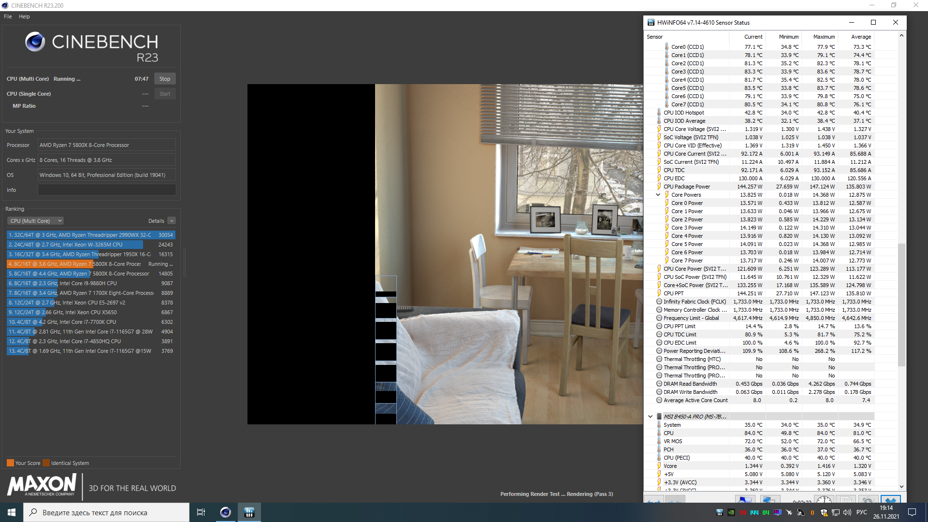Open the CPU (Multi Core) ranking dropdown
Screen dimensions: 928x522
point(36,221)
